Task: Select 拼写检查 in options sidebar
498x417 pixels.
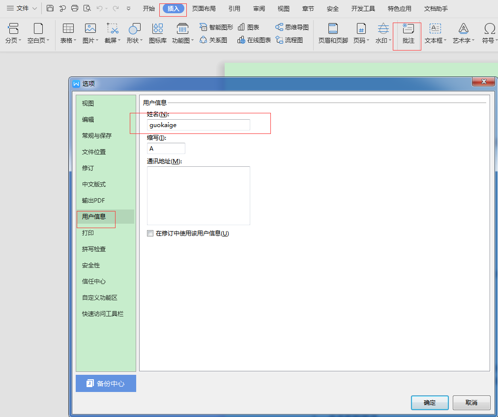Action: (94, 249)
